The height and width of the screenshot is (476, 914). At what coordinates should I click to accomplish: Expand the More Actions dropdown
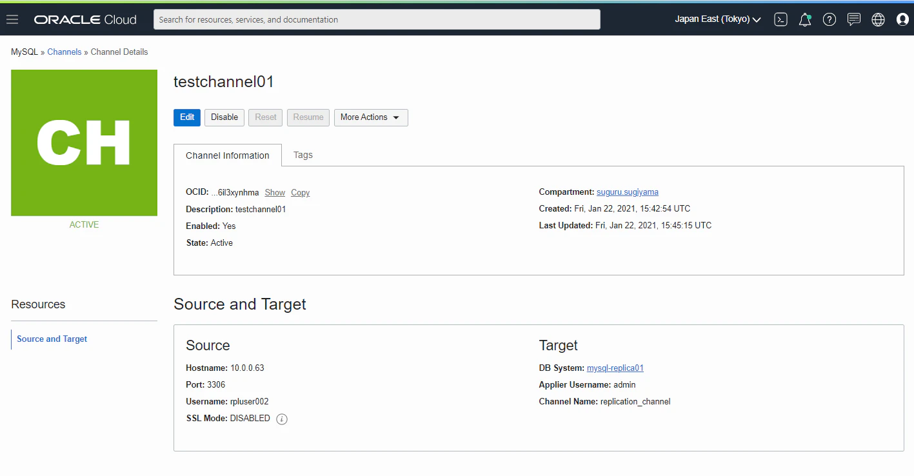[x=371, y=117]
